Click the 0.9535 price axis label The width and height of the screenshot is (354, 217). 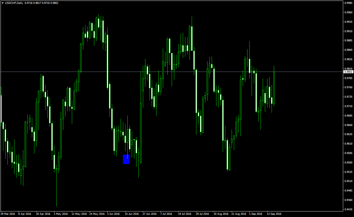[x=348, y=172]
